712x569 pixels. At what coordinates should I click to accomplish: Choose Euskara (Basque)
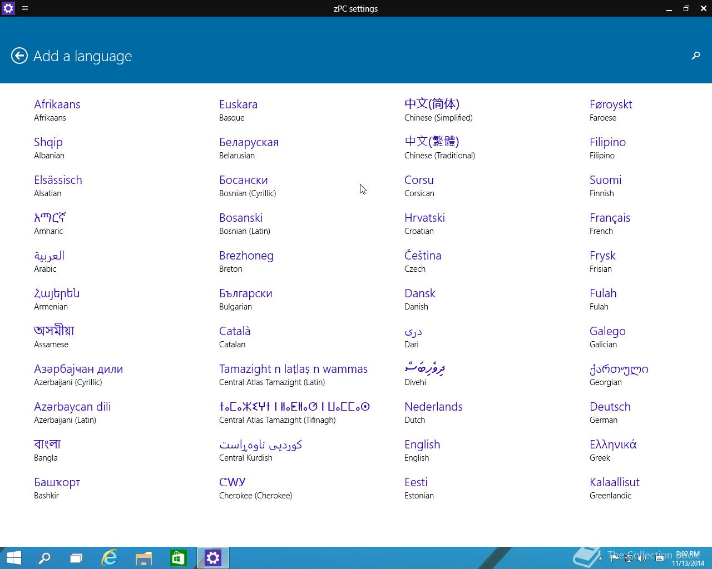239,110
